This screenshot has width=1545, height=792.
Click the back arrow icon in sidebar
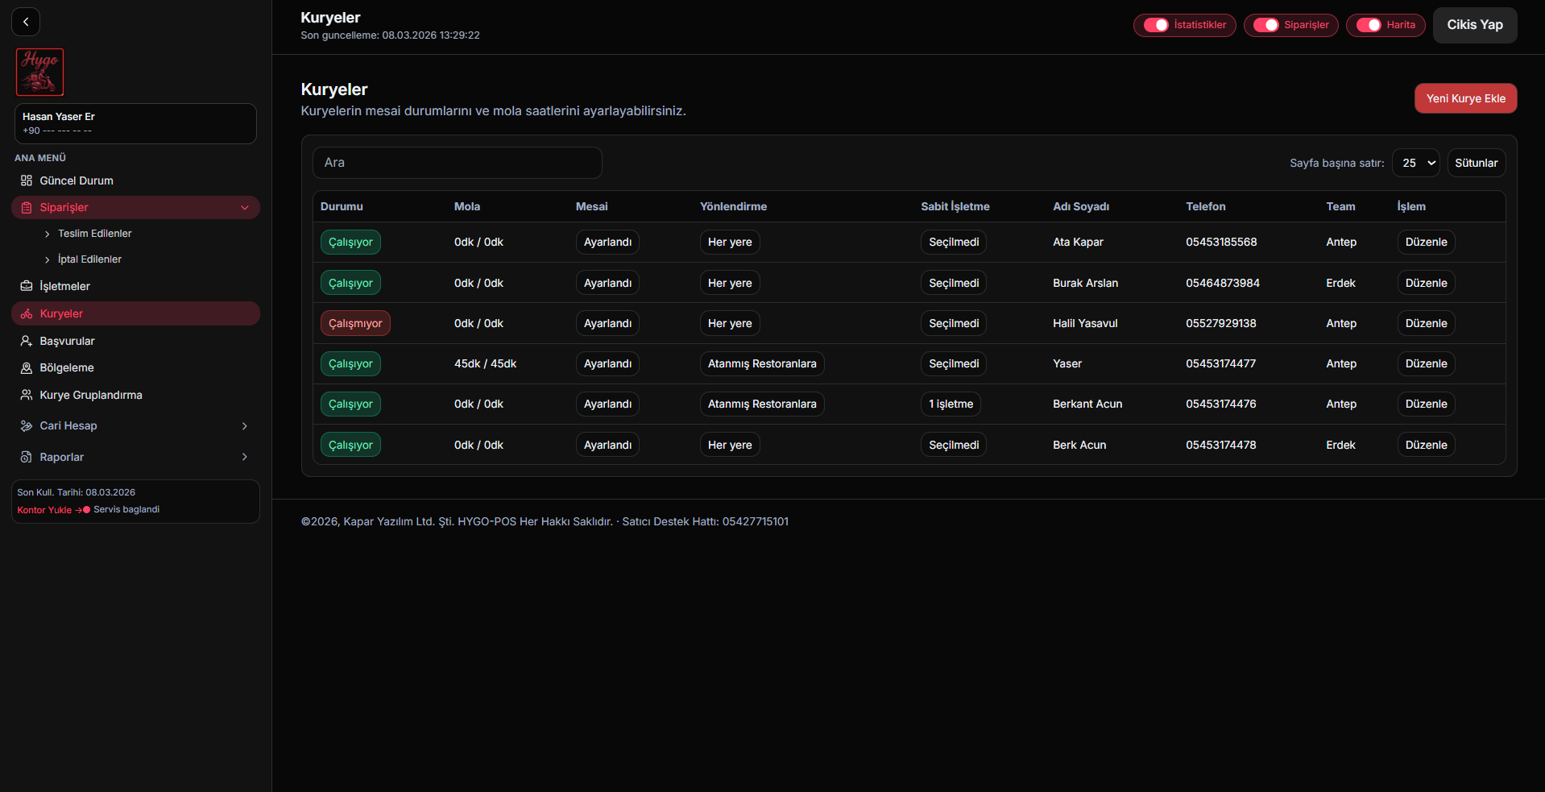tap(26, 22)
